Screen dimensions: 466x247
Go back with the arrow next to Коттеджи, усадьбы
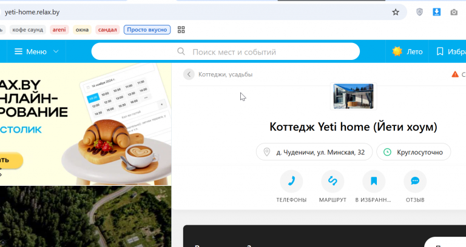point(189,74)
